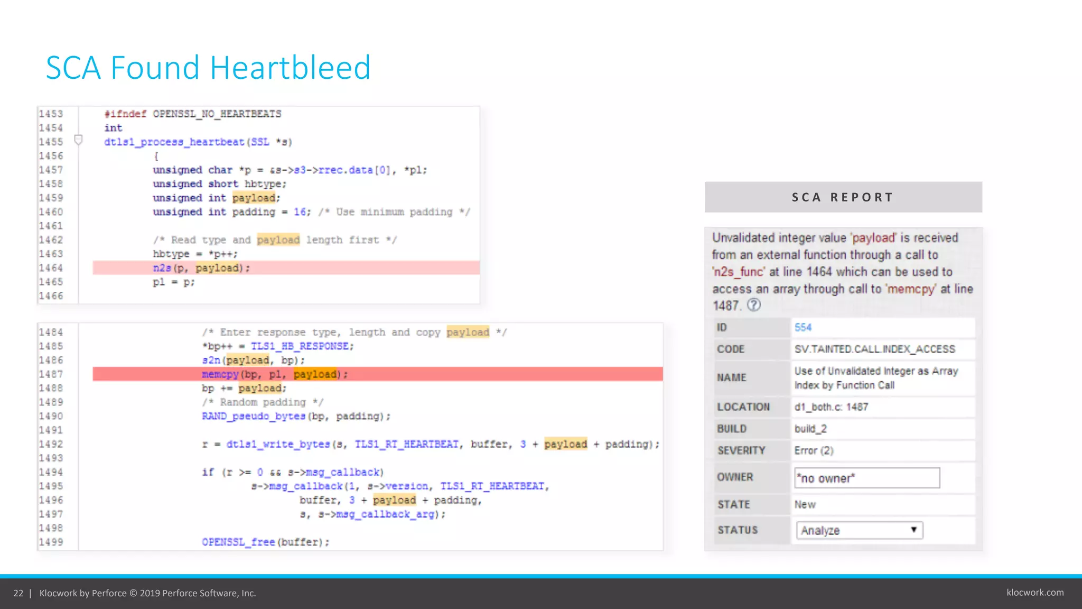Viewport: 1082px width, 609px height.
Task: Select SV.TAINTED.CALL.INDEX_ACCESS code value
Action: point(875,349)
